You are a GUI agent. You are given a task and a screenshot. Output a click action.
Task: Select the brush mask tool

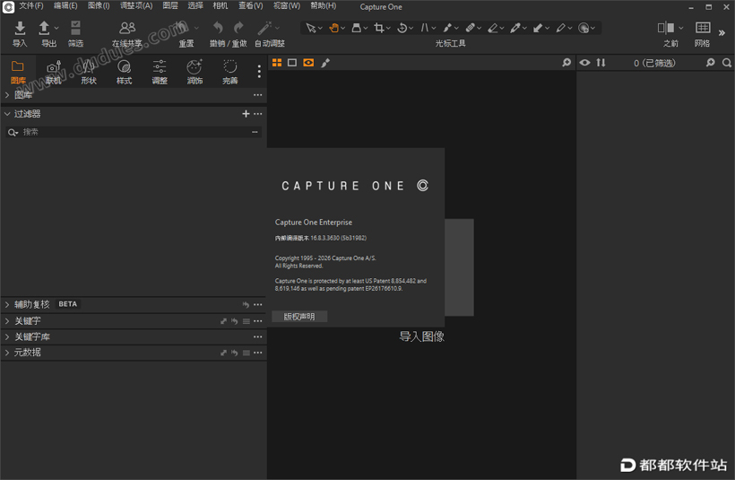pyautogui.click(x=447, y=28)
